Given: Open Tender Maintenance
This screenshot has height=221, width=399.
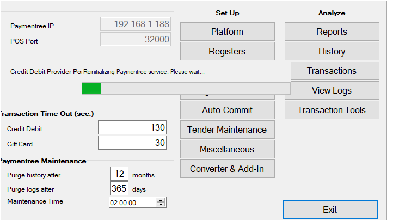Looking at the screenshot, I should 227,130.
